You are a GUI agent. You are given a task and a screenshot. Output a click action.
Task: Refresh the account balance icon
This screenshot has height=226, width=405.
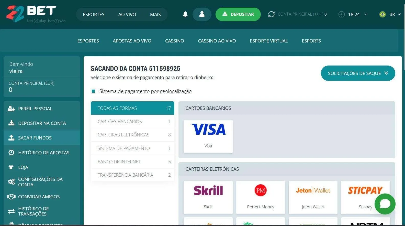271,14
